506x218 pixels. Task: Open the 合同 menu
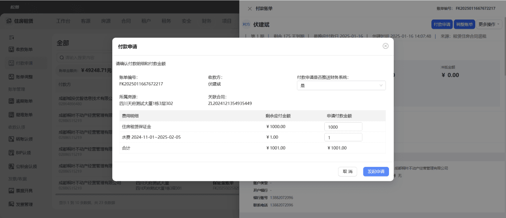(126, 21)
